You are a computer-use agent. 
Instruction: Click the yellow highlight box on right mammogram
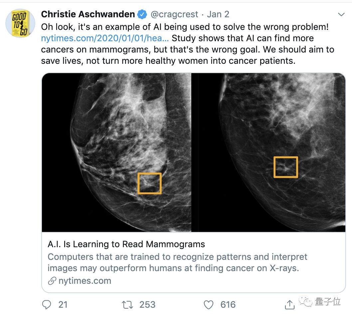[286, 167]
